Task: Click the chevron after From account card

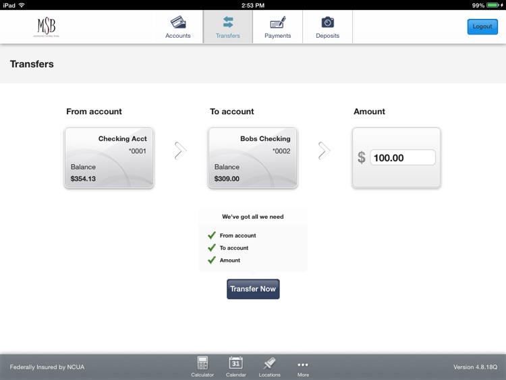Action: pyautogui.click(x=180, y=151)
